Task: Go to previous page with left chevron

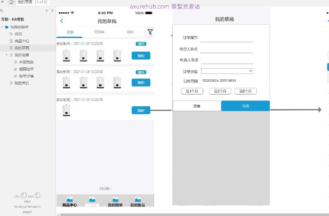Action: point(46,11)
